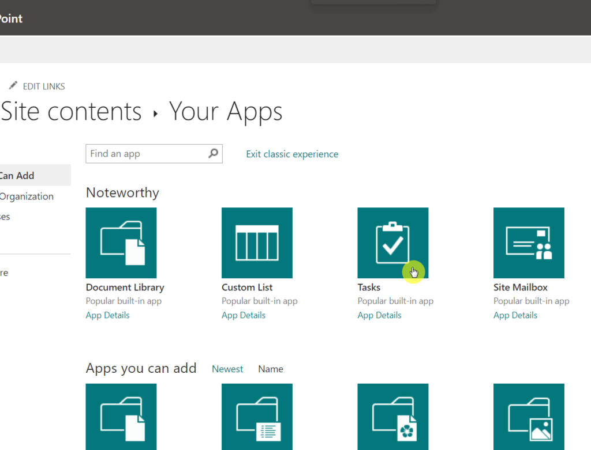Viewport: 591px width, 450px height.
Task: Click EDIT LINKS text
Action: 44,86
